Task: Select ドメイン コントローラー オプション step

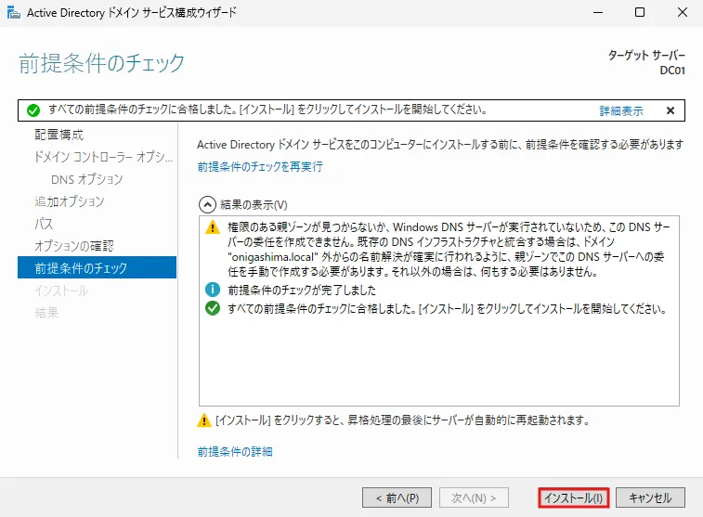Action: 104,157
